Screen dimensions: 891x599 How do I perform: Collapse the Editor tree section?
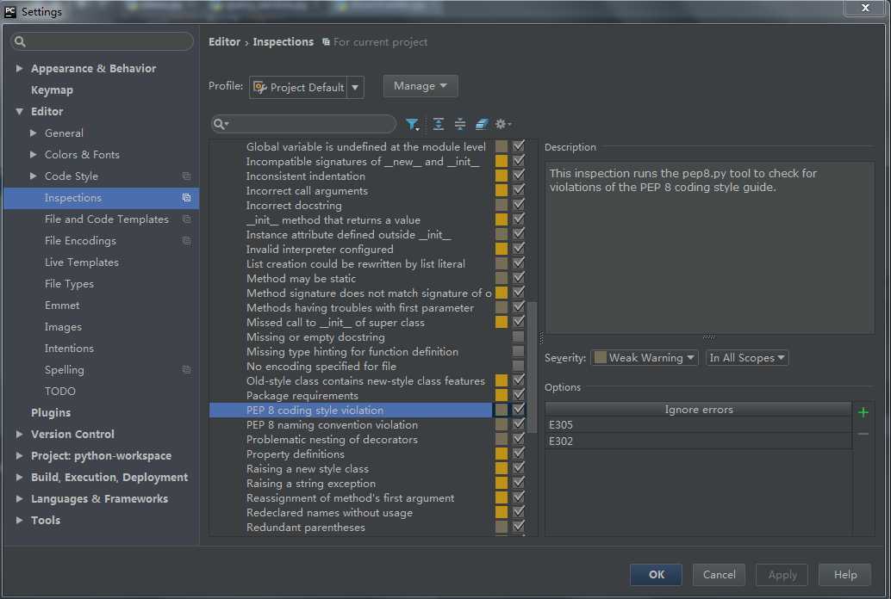tap(19, 111)
